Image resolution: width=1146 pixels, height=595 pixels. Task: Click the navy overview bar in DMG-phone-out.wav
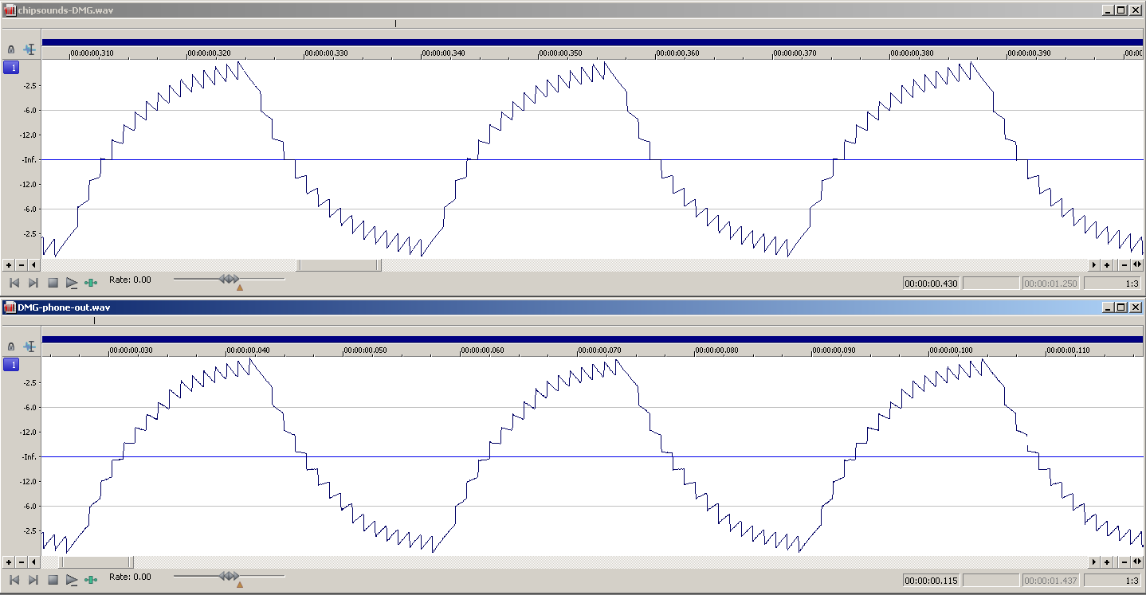point(593,339)
